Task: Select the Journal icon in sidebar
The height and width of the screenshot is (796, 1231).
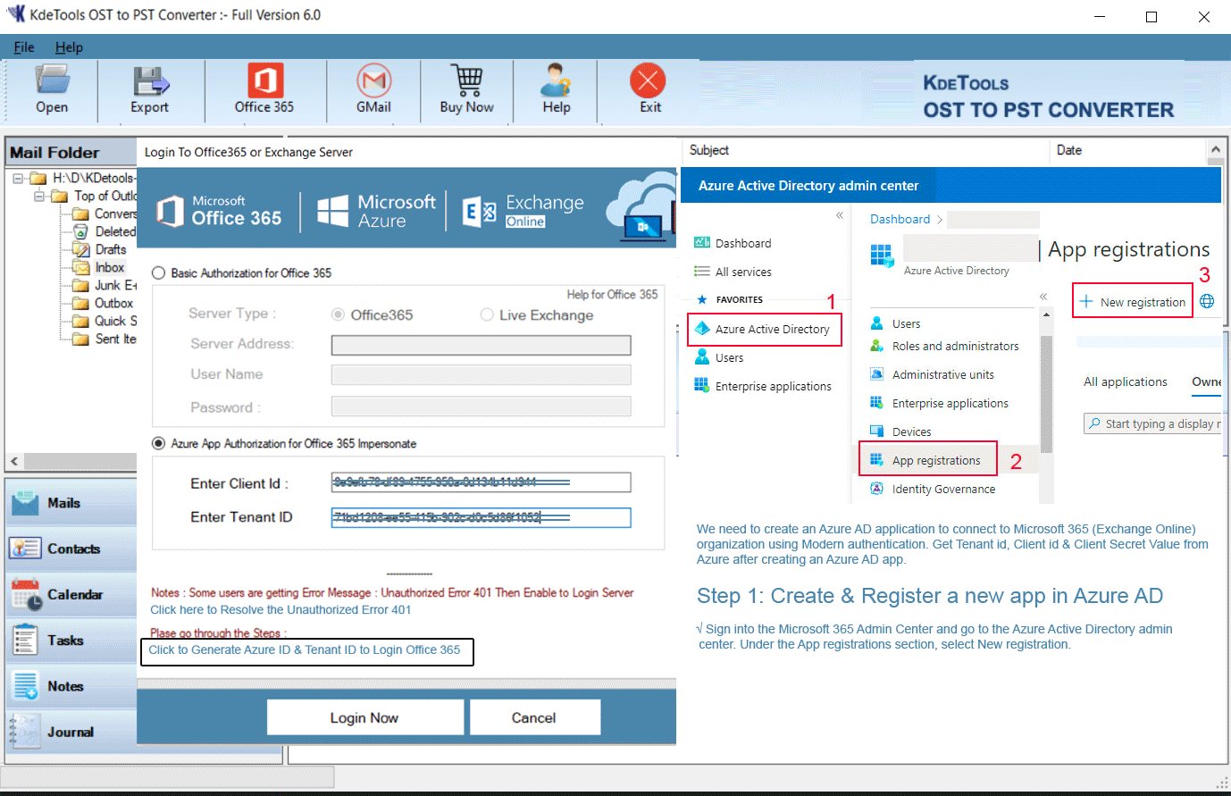Action: point(25,732)
